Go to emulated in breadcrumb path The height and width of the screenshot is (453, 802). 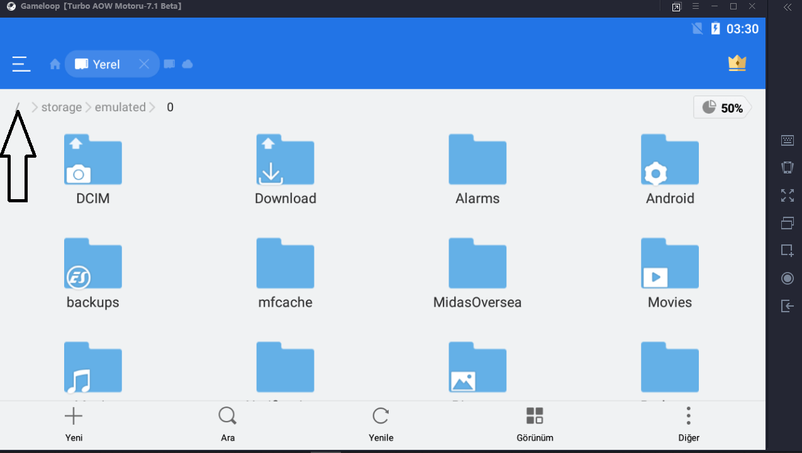click(x=120, y=107)
